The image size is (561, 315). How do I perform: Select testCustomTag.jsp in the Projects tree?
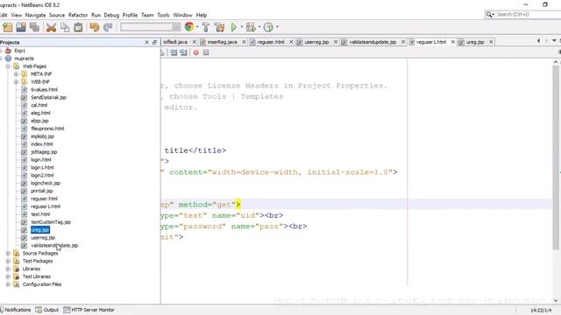click(51, 222)
